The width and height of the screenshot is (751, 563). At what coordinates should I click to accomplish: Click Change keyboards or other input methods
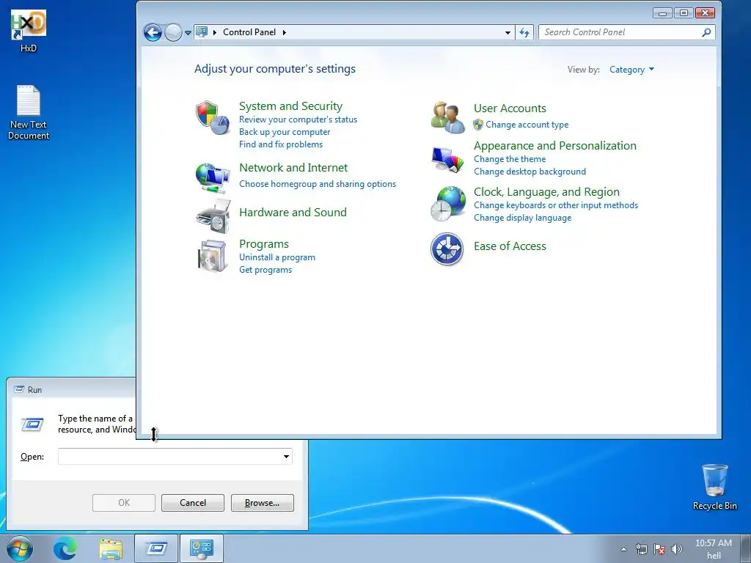click(x=556, y=205)
